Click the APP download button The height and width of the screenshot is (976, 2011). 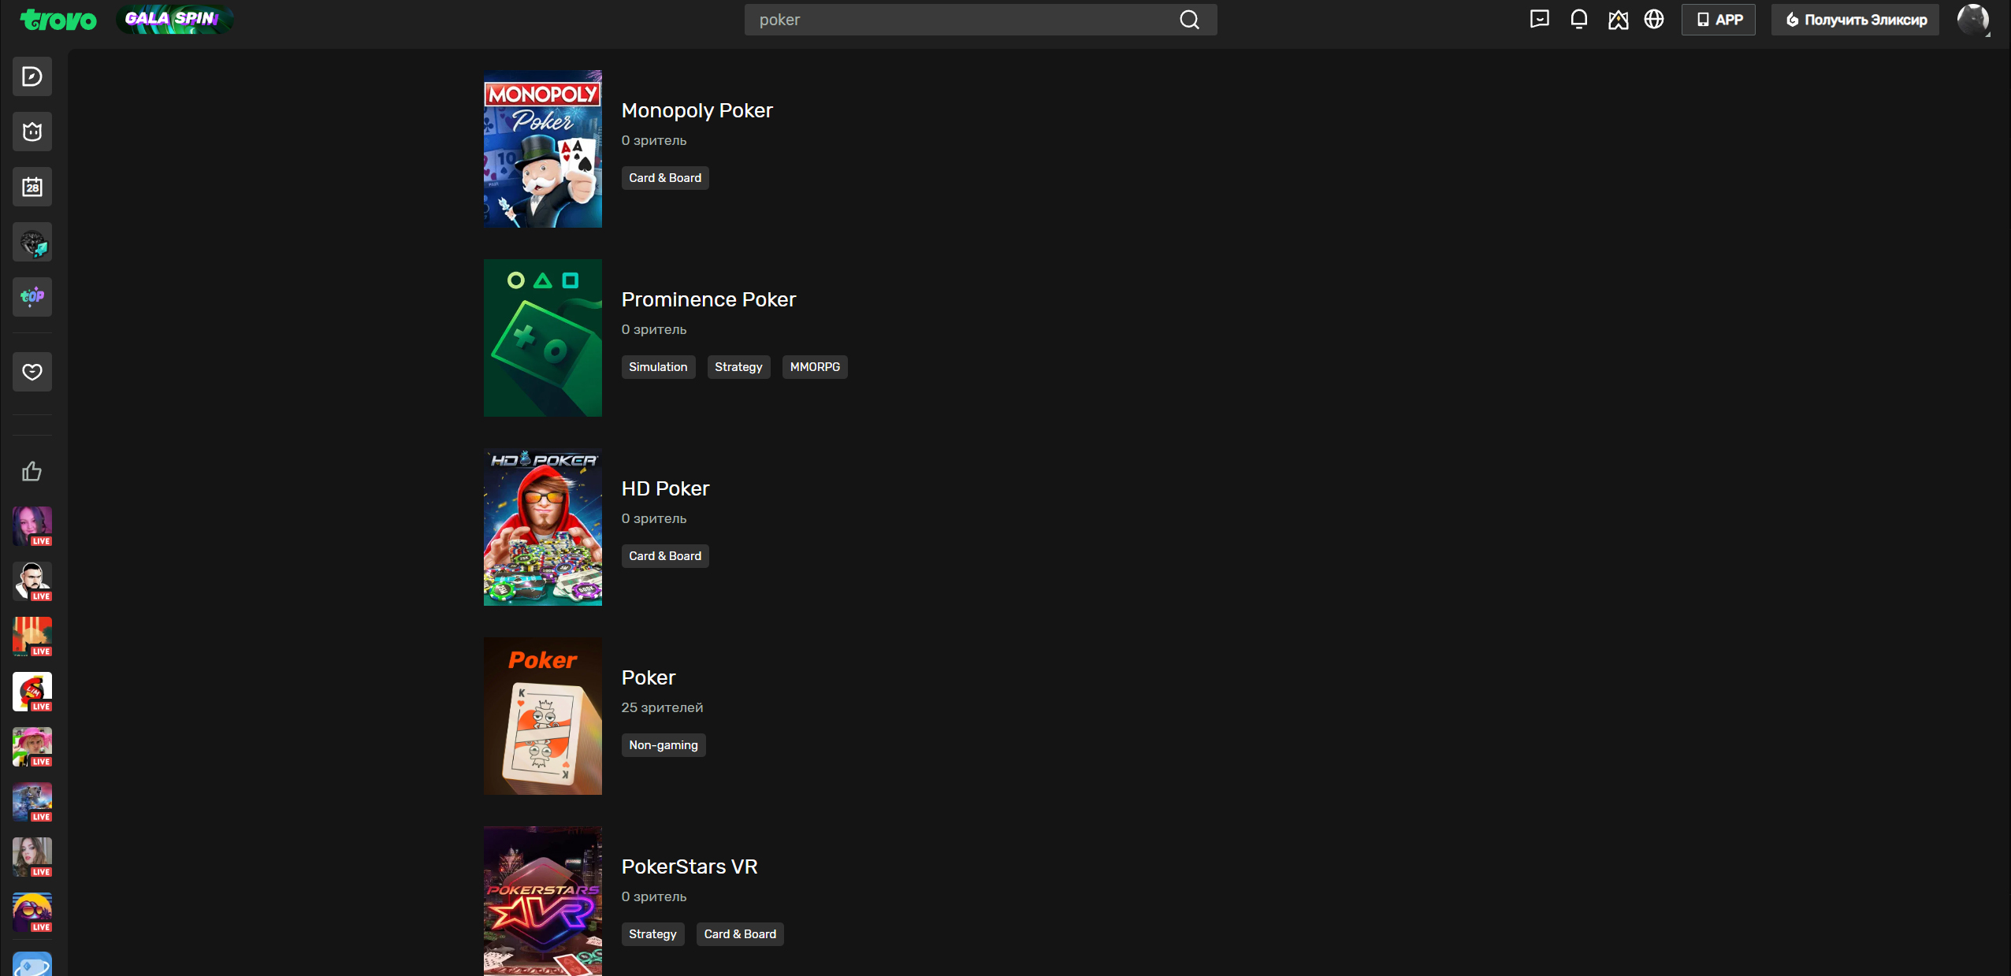(x=1719, y=20)
